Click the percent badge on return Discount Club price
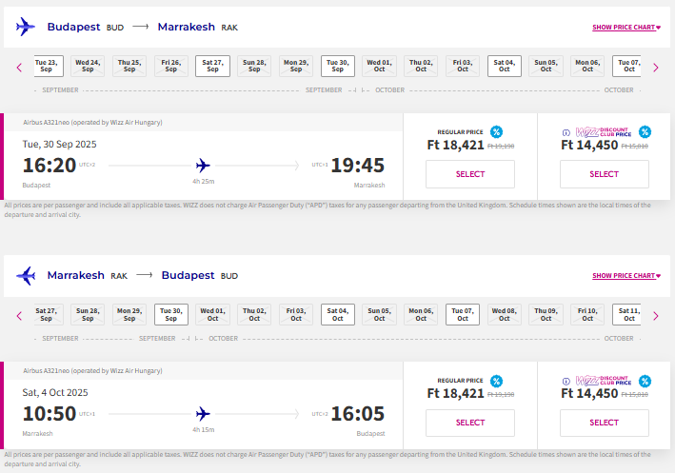 [x=645, y=381]
